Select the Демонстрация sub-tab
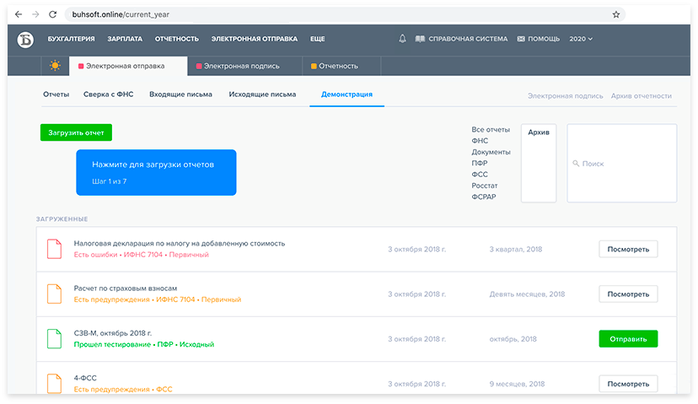698x404 pixels. (x=346, y=94)
